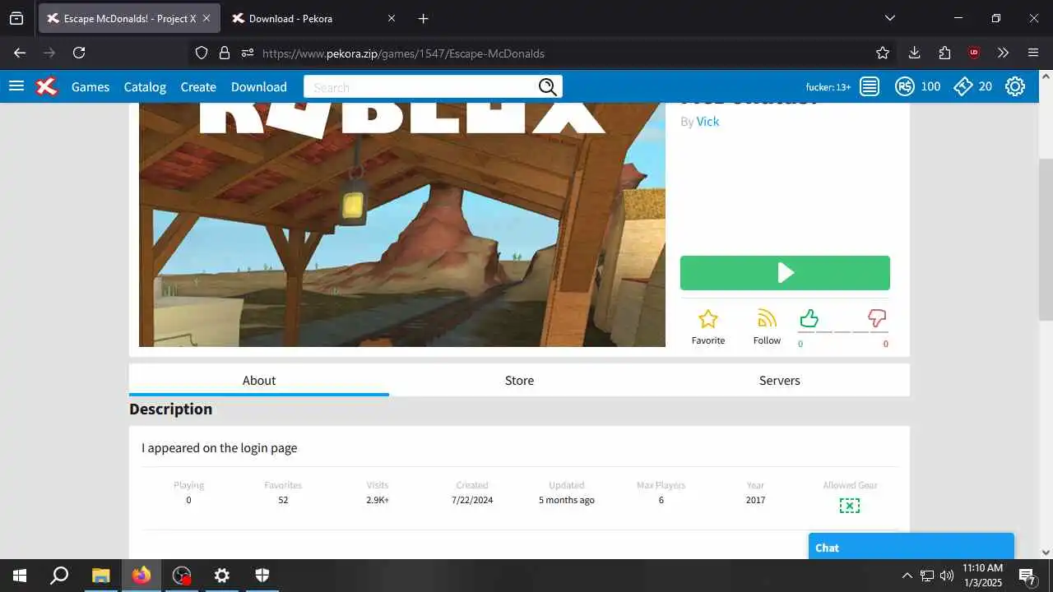Screen dimensions: 1053x592
Task: Click the tracking protection shield icon
Action: pos(202,53)
